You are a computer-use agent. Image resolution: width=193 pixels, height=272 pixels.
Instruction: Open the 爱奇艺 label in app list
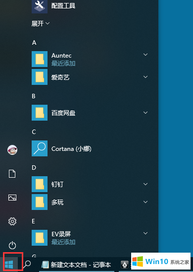point(60,77)
